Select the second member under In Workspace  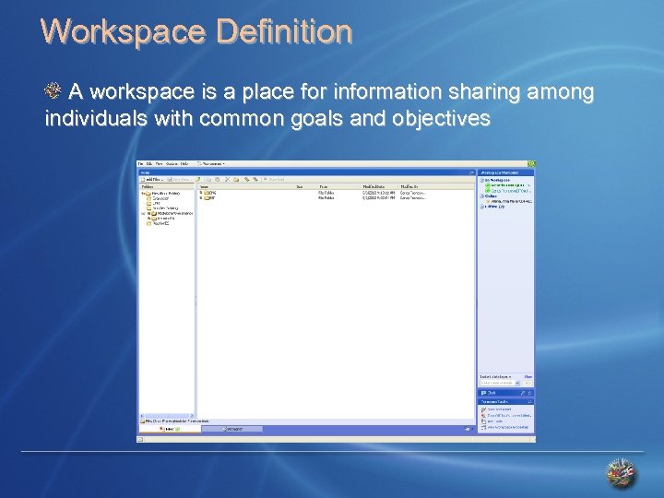click(508, 191)
